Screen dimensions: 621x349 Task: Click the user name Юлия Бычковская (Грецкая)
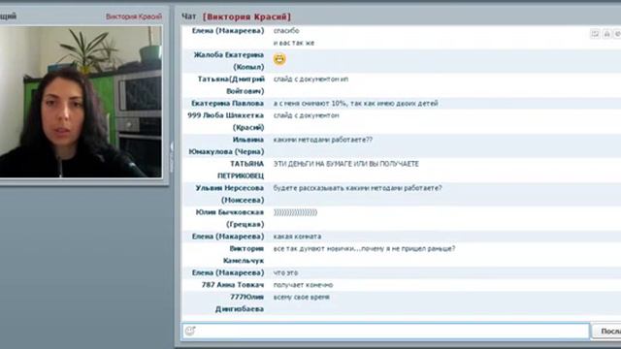(230, 218)
